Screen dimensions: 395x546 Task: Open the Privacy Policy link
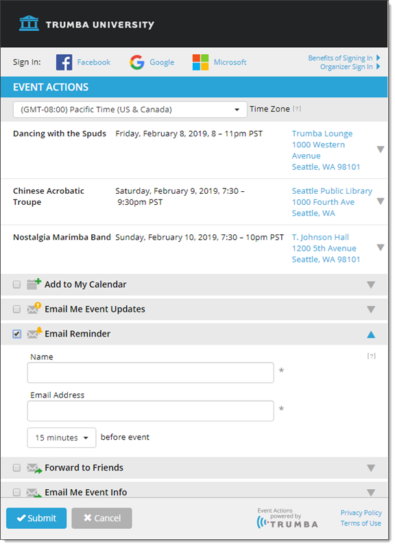[361, 512]
